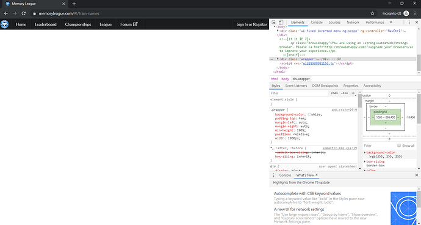Open DevTools customize three-dot menu
421x225 pixels.
pyautogui.click(x=409, y=23)
